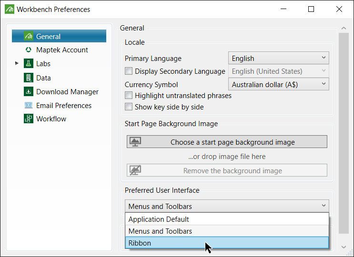Screen dimensions: 354x257
Task: Click the Workflow icon in sidebar
Action: click(x=28, y=119)
